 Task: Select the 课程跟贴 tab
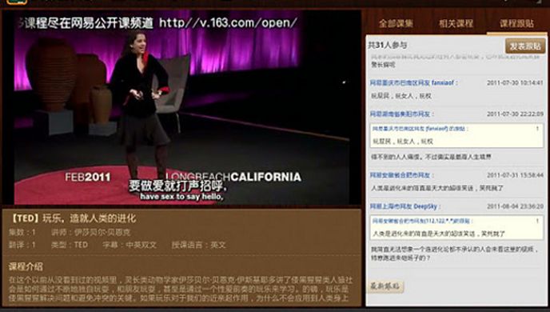516,23
